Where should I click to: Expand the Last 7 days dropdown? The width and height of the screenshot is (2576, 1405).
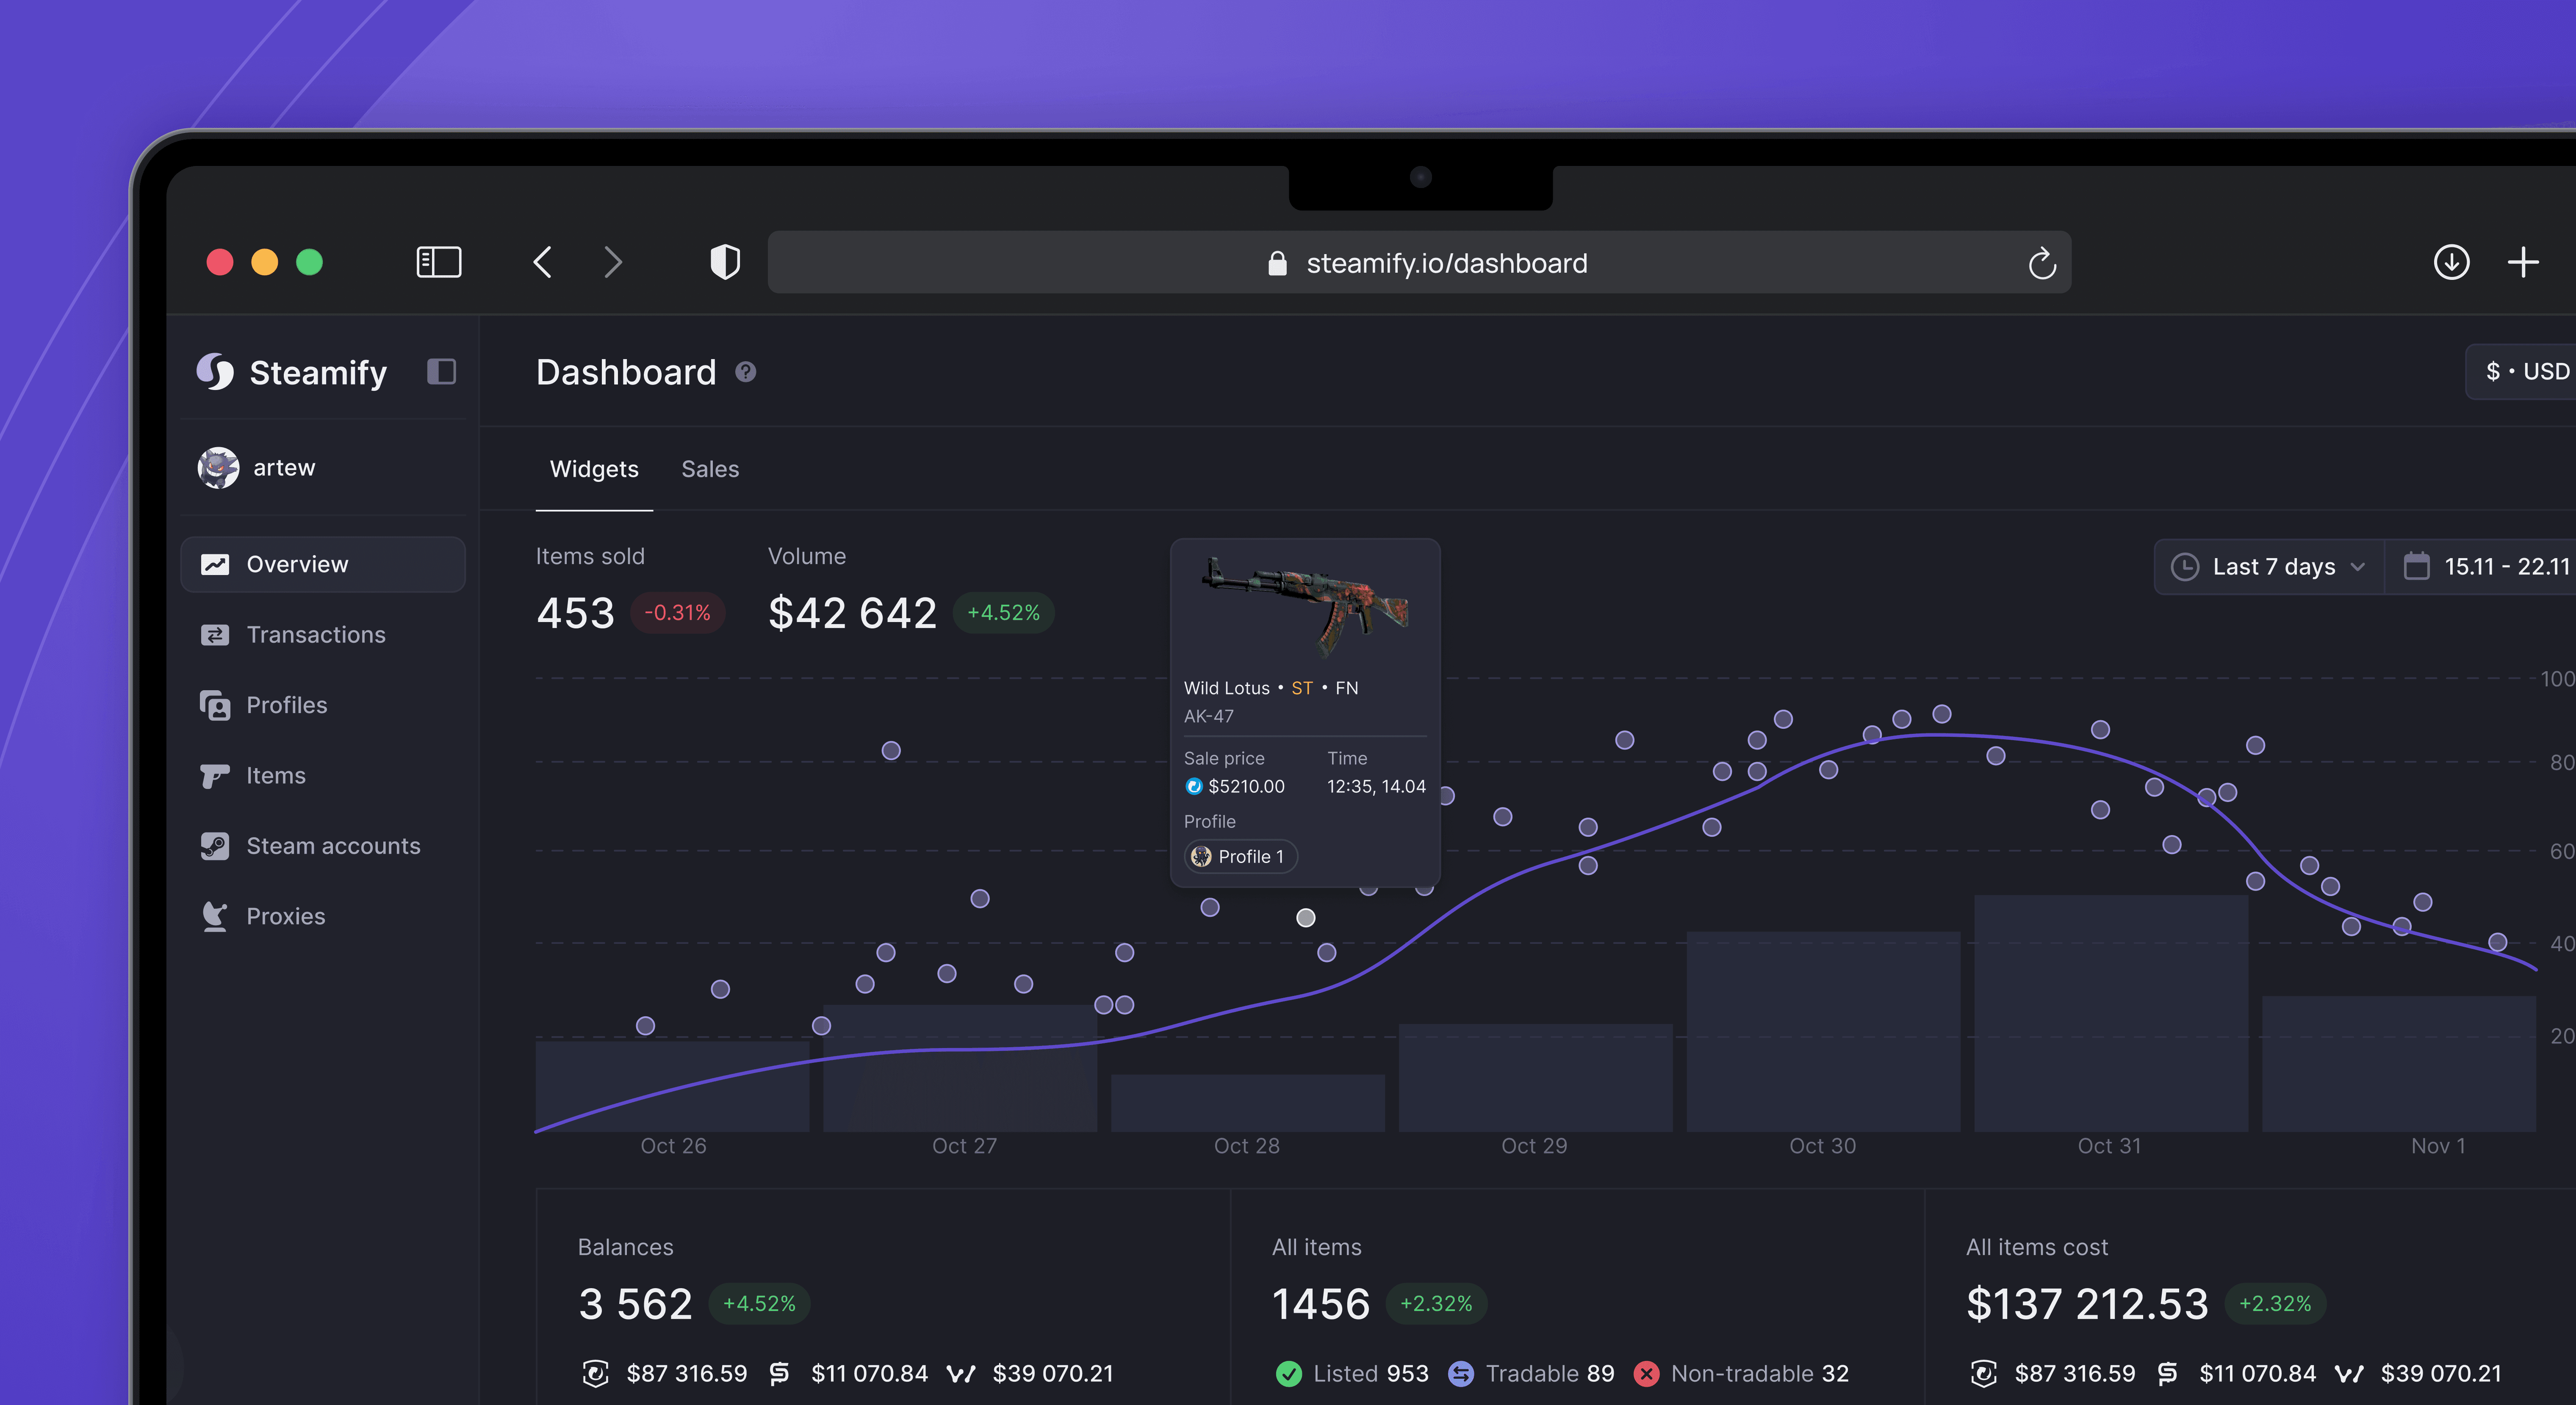[2269, 567]
